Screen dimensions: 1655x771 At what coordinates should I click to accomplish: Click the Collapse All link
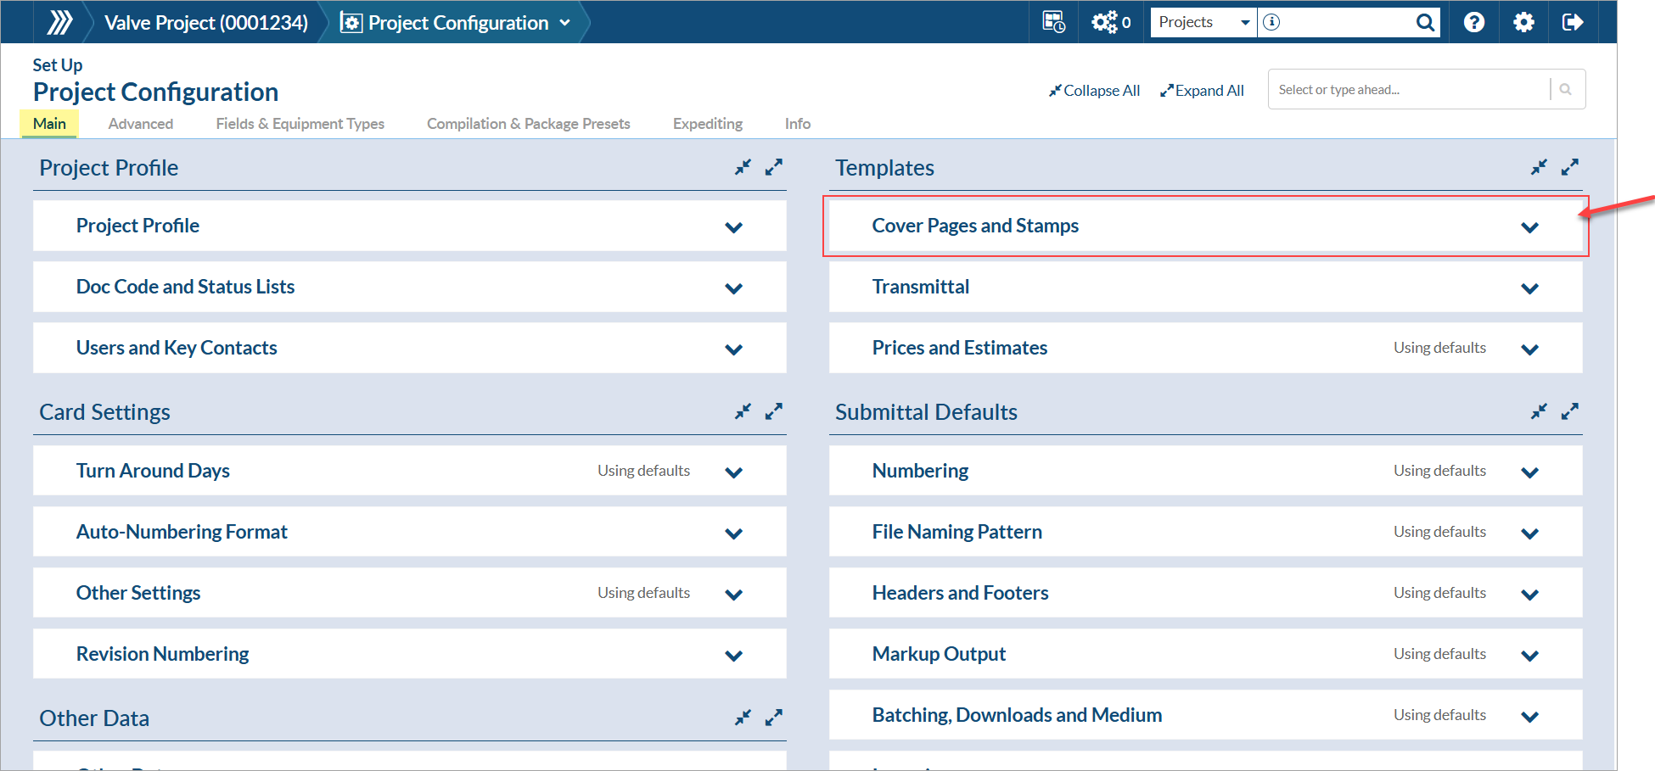coord(1095,91)
